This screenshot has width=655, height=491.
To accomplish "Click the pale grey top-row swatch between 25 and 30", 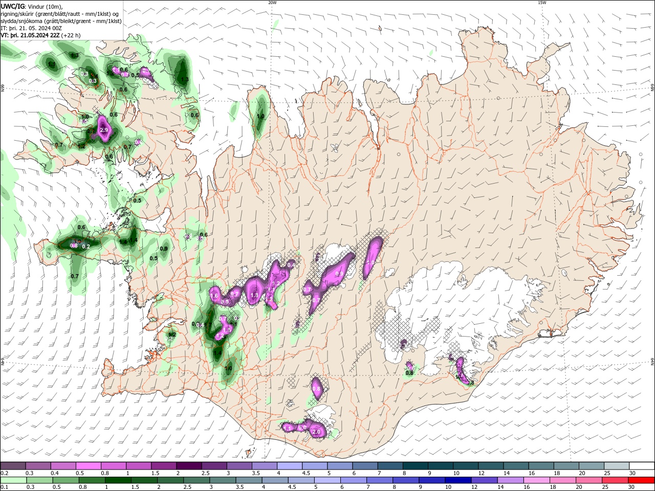I will pyautogui.click(x=616, y=466).
